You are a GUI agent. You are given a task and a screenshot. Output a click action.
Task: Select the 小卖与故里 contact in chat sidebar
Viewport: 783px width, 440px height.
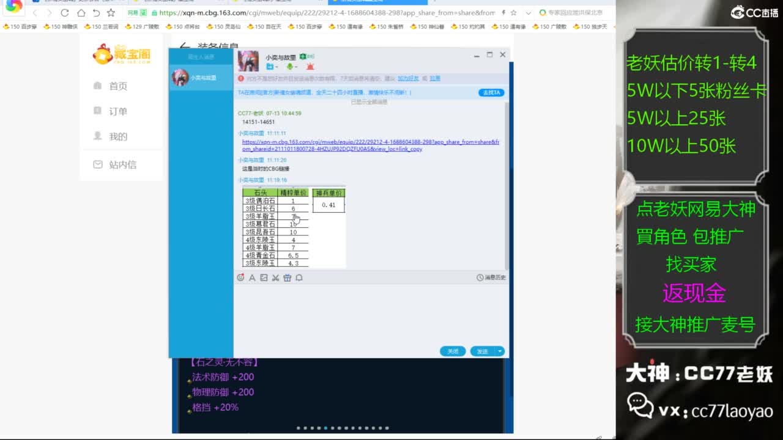point(201,78)
